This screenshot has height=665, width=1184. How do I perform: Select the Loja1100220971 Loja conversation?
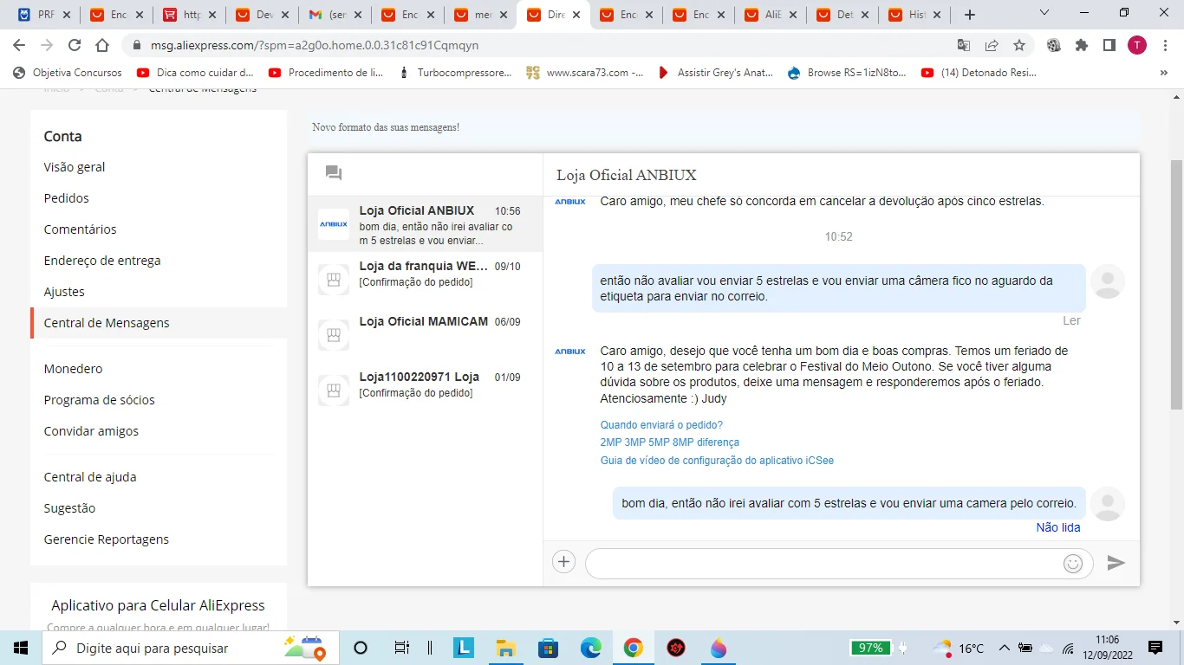pyautogui.click(x=425, y=389)
